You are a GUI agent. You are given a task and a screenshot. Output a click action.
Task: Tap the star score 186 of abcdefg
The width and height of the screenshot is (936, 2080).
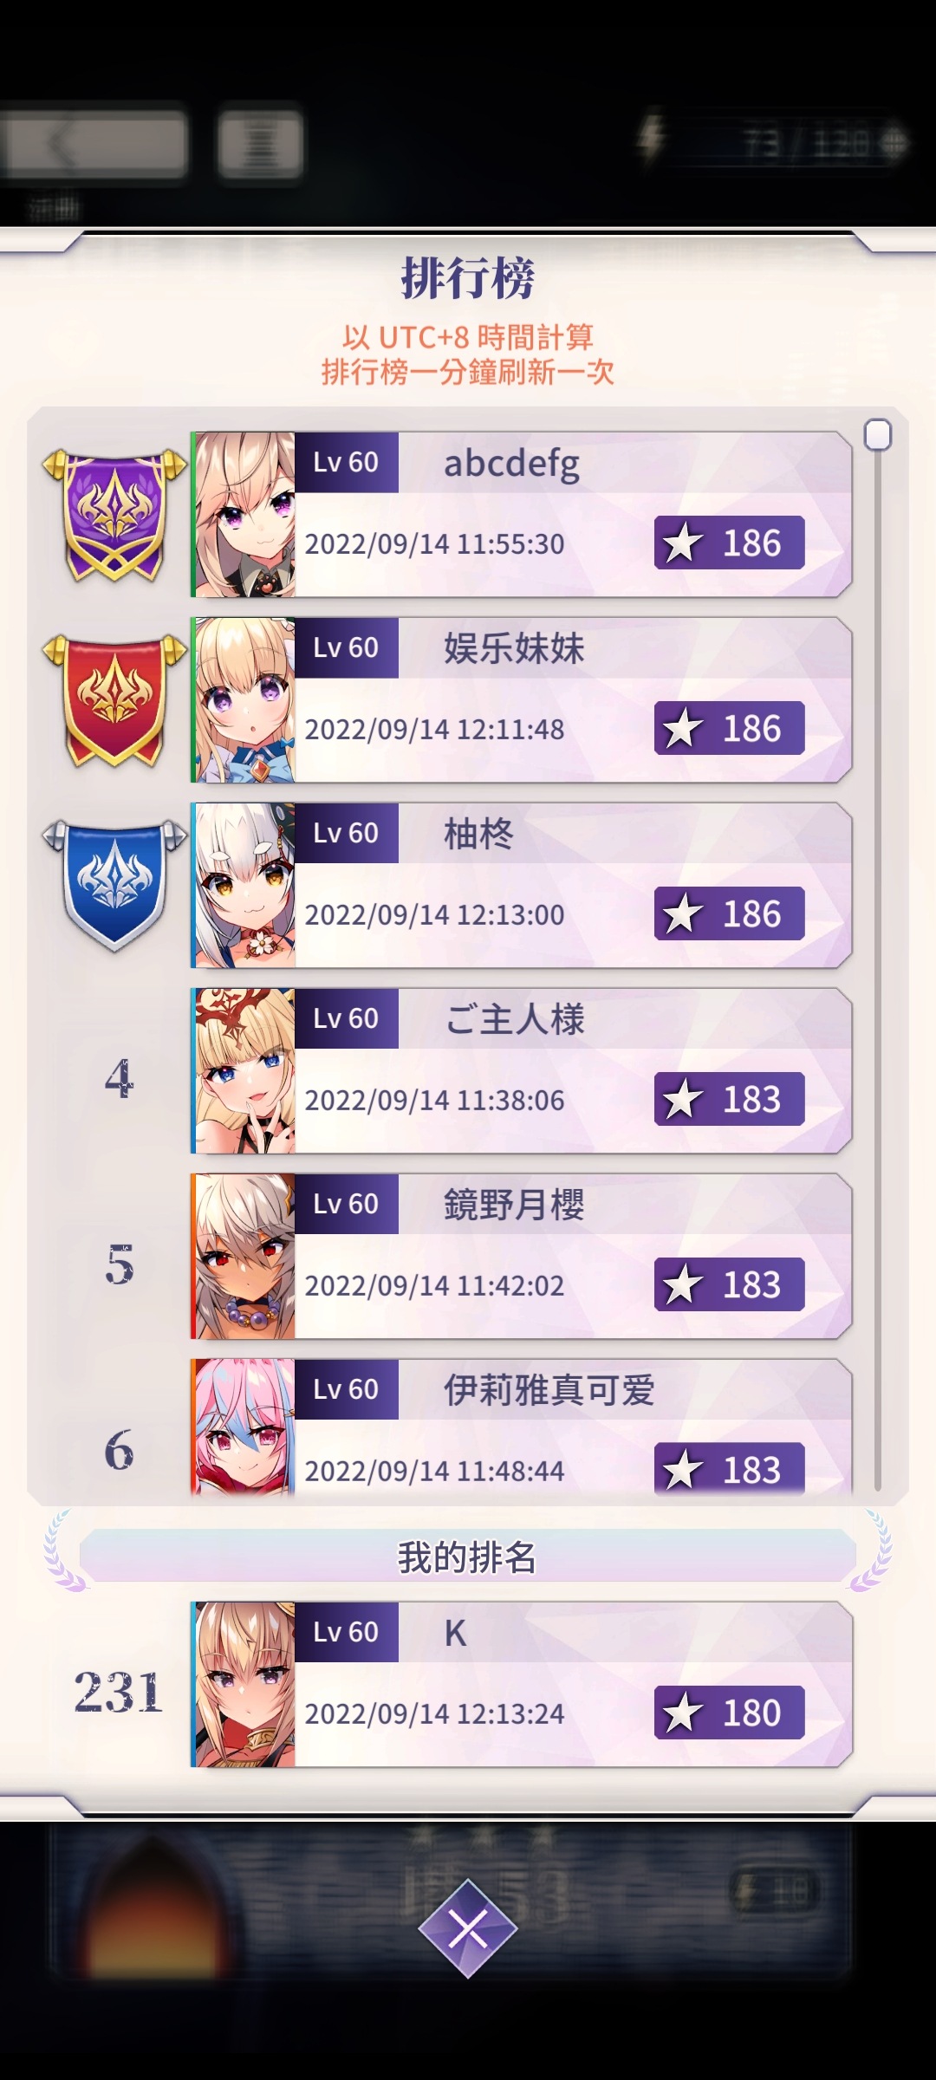[x=729, y=543]
